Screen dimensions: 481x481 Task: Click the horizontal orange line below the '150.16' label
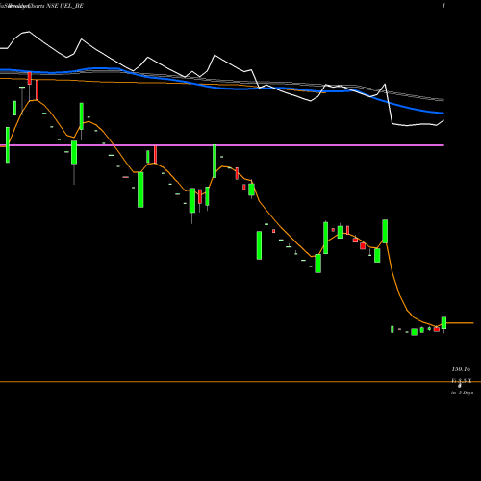pos(240,382)
